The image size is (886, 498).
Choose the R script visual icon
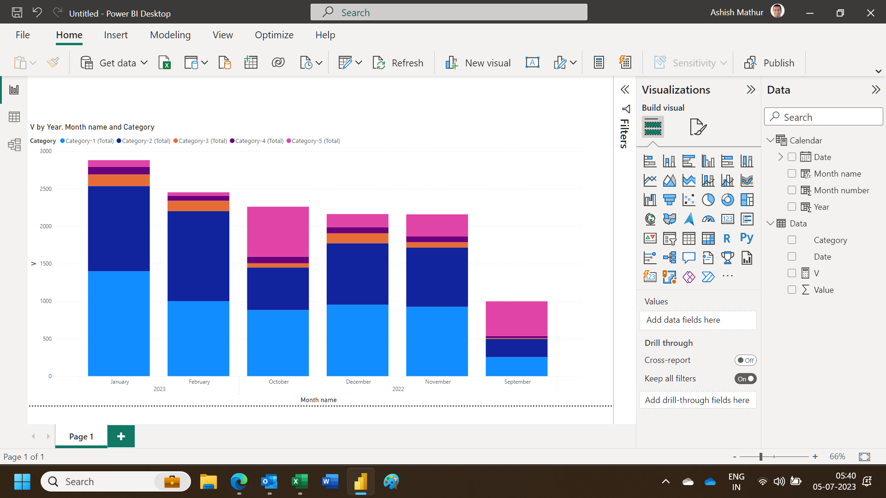727,238
